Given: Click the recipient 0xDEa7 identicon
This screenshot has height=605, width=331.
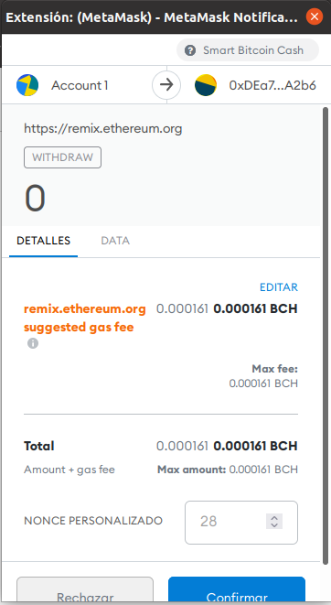Looking at the screenshot, I should click(206, 85).
